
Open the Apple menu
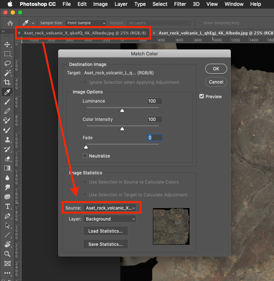coord(10,4)
